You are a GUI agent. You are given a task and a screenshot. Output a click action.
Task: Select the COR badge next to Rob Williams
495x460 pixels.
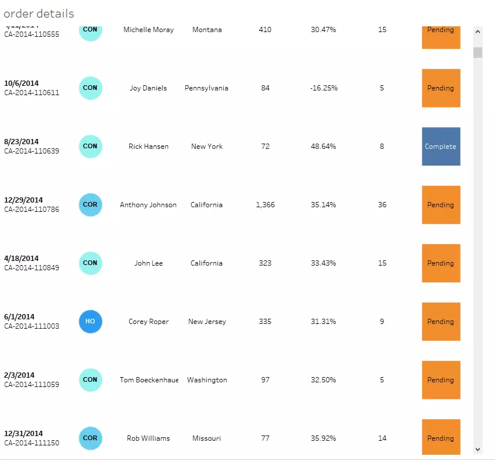pos(90,438)
